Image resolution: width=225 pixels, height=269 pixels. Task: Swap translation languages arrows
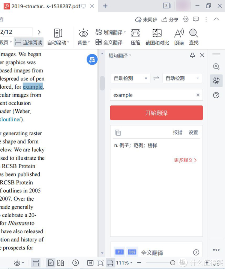pyautogui.click(x=156, y=79)
